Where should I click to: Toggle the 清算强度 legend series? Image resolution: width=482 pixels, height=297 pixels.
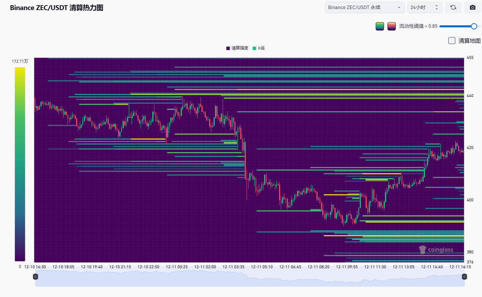(237, 48)
